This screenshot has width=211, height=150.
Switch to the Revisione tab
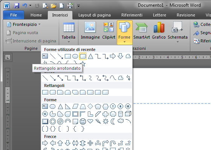(x=186, y=15)
